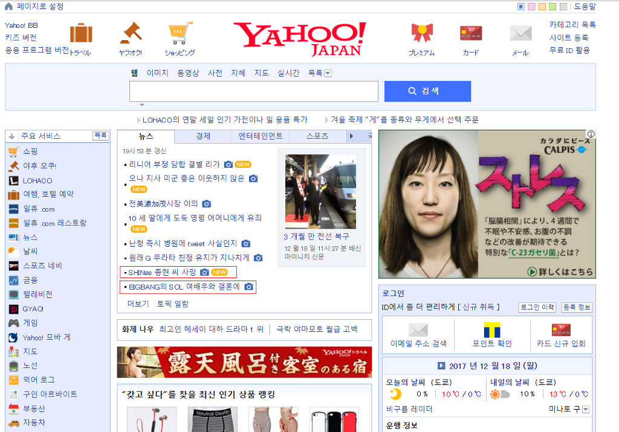This screenshot has width=619, height=432.
Task: Click the home icon beside 페이지로 설정
Action: click(8, 6)
